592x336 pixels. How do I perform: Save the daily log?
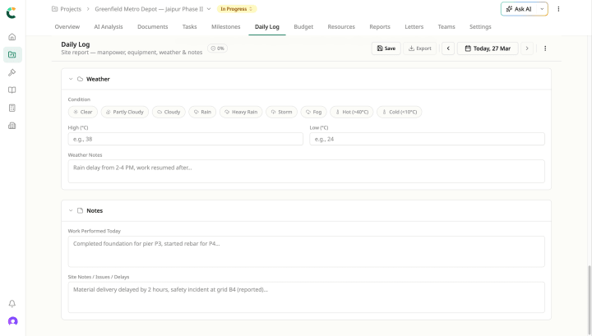(x=386, y=48)
